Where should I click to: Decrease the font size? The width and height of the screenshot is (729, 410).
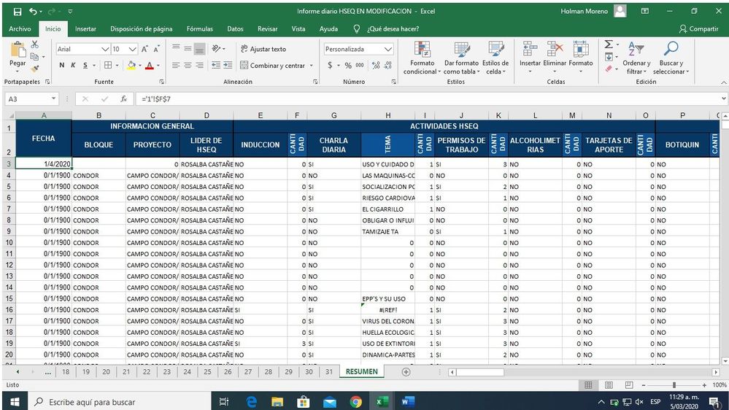[x=156, y=50]
